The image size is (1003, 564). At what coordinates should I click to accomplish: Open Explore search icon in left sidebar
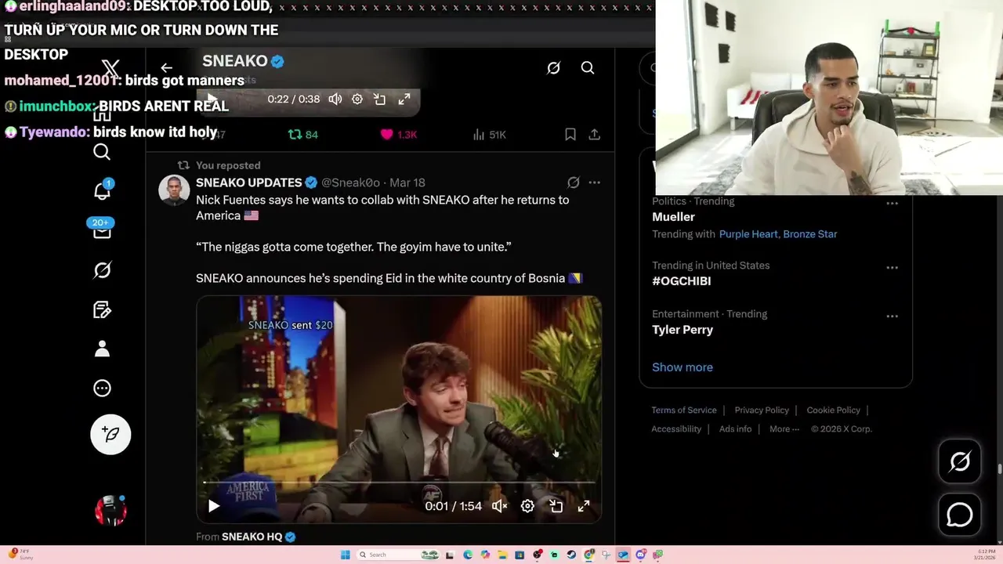coord(102,152)
